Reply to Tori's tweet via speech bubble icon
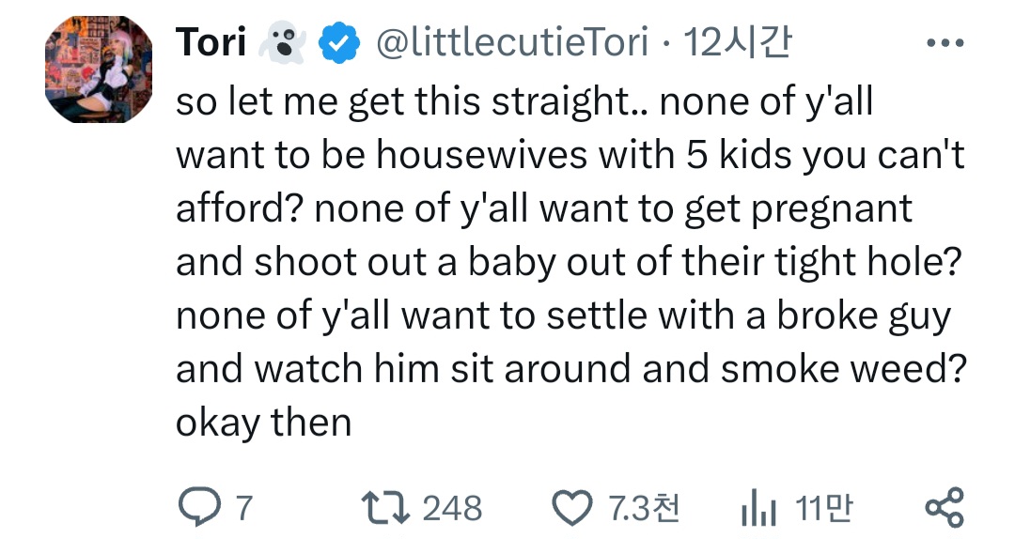The width and height of the screenshot is (1015, 539). point(197,508)
